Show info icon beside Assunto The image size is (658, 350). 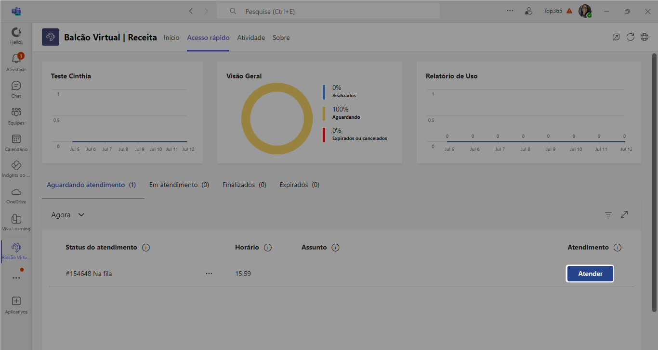336,248
